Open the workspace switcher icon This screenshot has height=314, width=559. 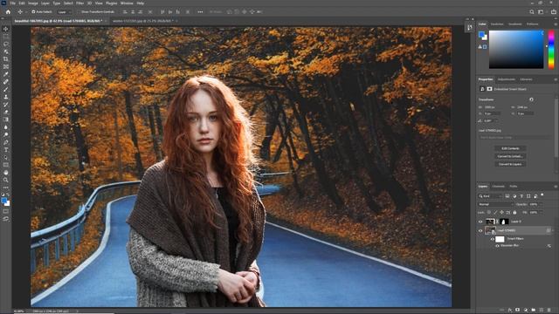point(542,11)
